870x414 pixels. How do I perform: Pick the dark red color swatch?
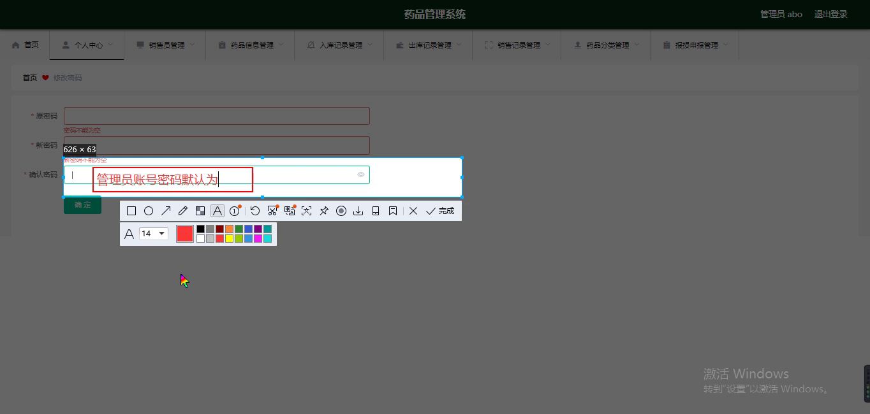click(x=220, y=229)
